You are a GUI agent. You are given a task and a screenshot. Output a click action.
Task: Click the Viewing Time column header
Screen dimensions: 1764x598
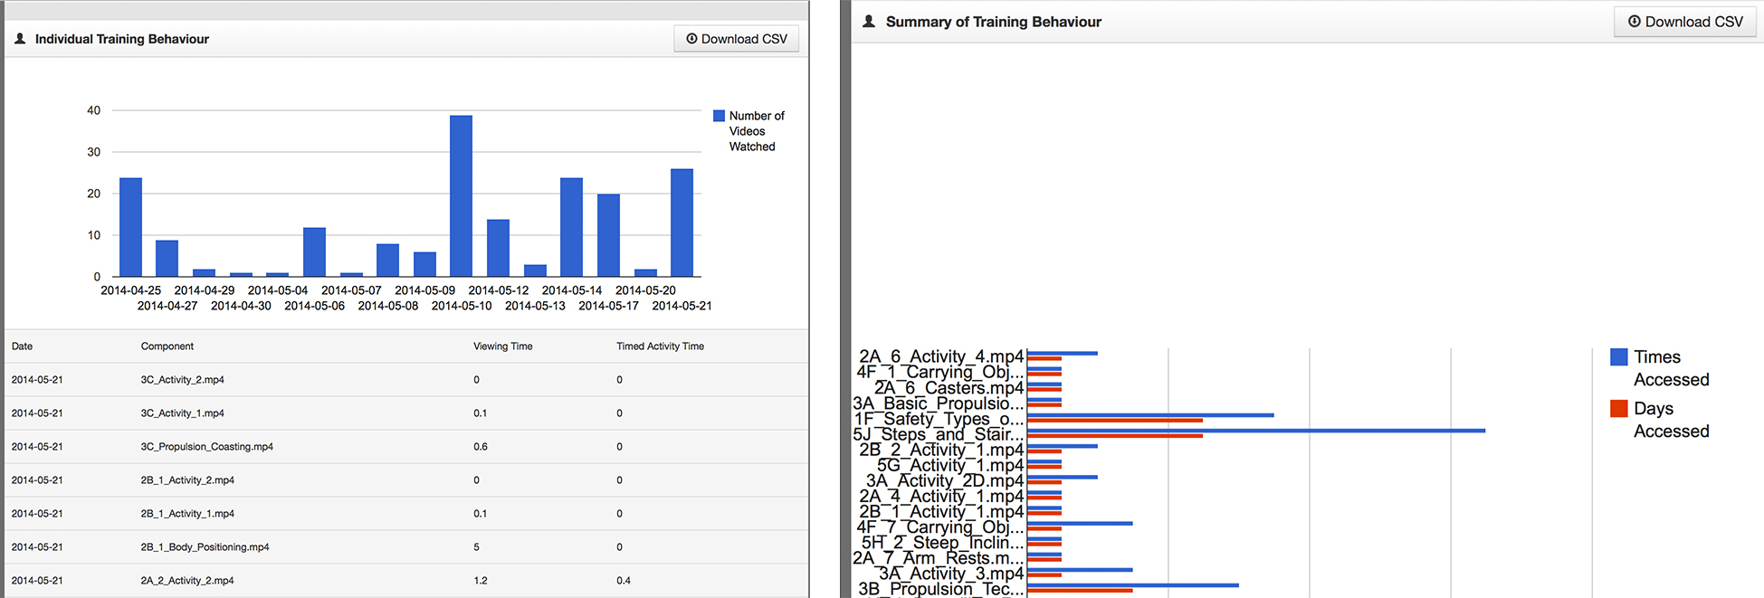[x=502, y=346]
